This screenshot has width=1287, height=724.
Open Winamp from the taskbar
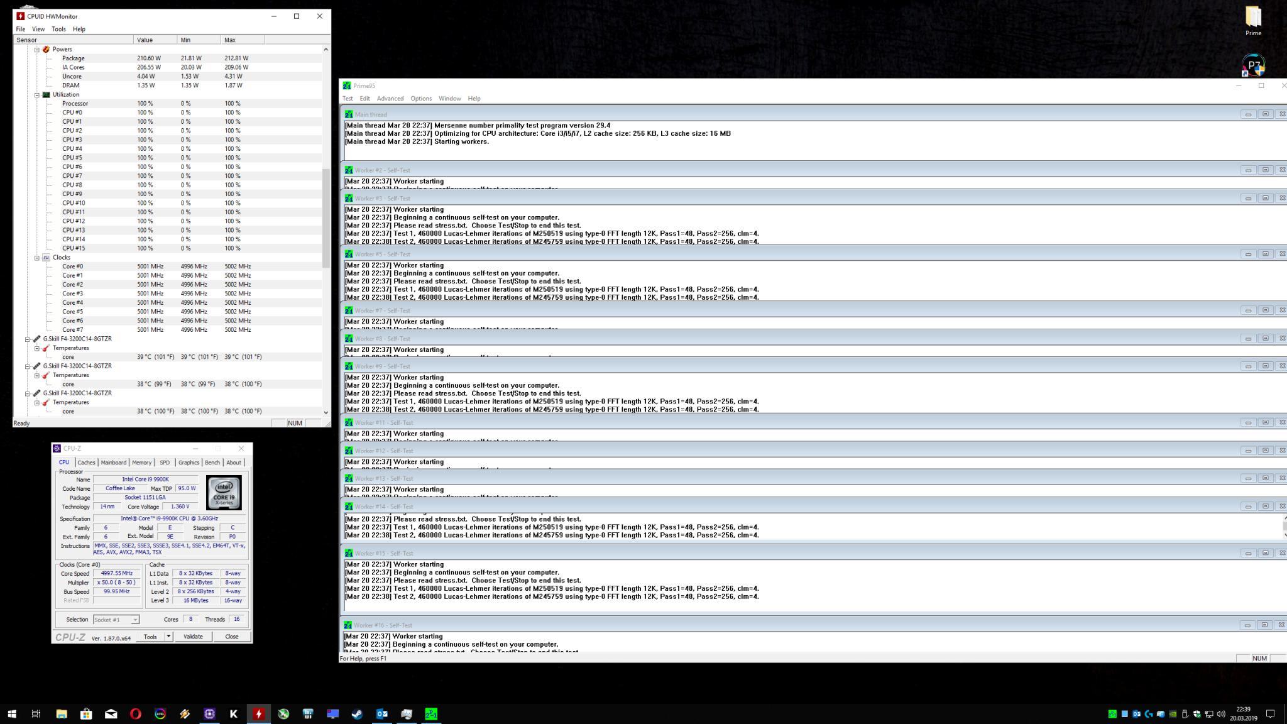pos(185,713)
